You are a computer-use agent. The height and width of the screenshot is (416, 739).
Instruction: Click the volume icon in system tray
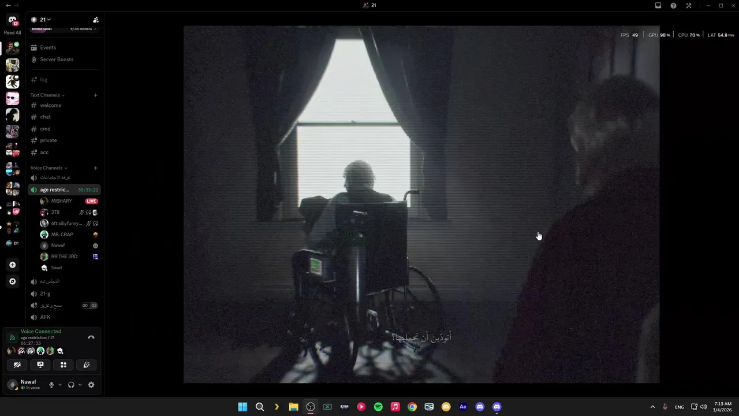(703, 407)
